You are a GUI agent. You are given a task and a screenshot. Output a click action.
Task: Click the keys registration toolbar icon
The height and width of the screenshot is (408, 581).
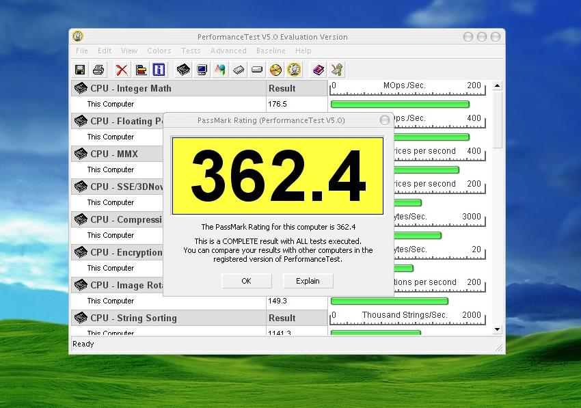click(337, 70)
